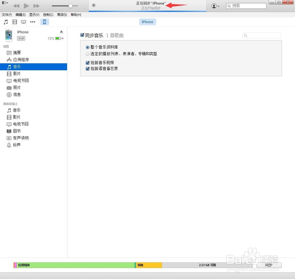The height and width of the screenshot is (279, 295).
Task: Open the more libraries ellipsis icon
Action: (32, 22)
